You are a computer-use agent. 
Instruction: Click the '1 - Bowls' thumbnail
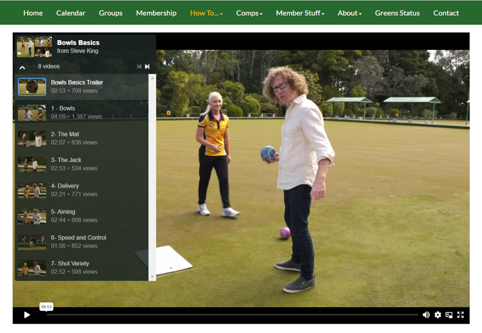pos(32,113)
